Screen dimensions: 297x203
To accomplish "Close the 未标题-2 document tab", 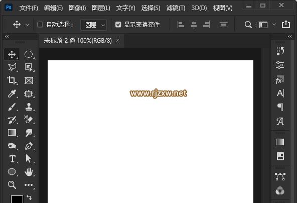I will coord(117,41).
